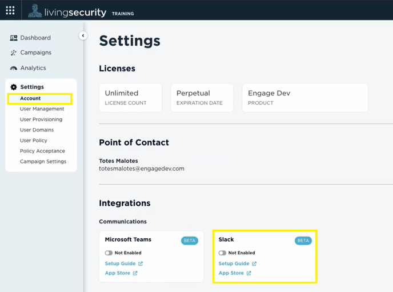Click the Slack BETA badge
The width and height of the screenshot is (393, 292).
point(303,241)
